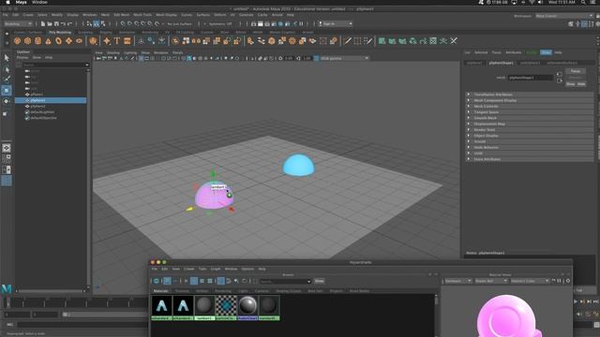Click the blue half-sphere in the viewport
The height and width of the screenshot is (337, 600).
299,166
